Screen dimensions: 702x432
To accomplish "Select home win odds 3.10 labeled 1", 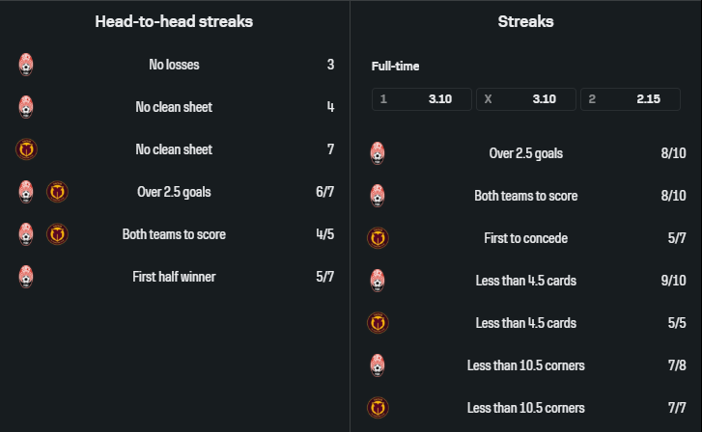I will (422, 99).
